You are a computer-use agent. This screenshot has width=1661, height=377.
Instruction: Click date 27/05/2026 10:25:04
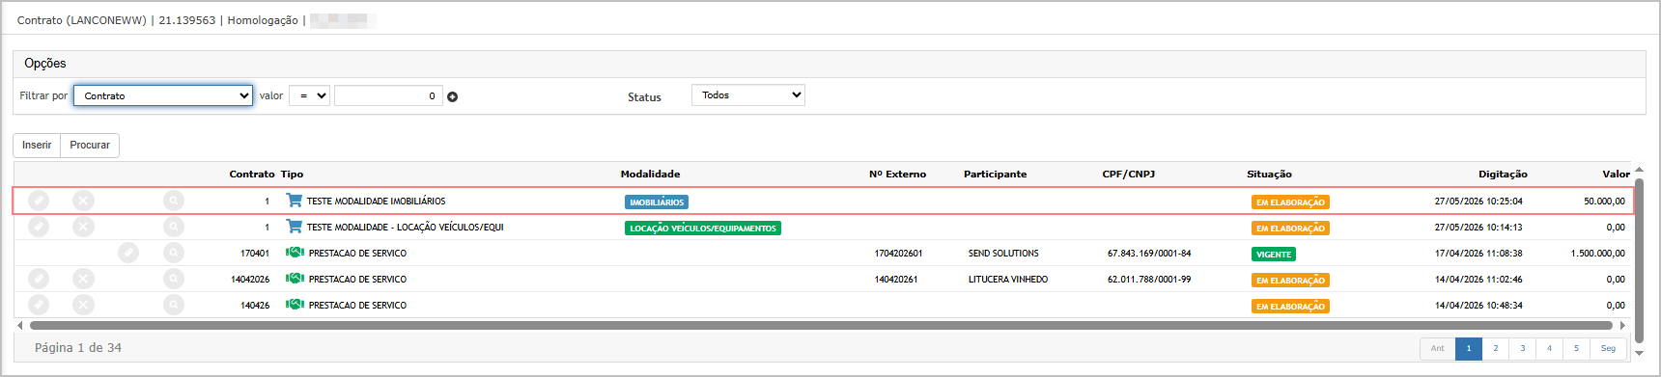click(x=1478, y=202)
